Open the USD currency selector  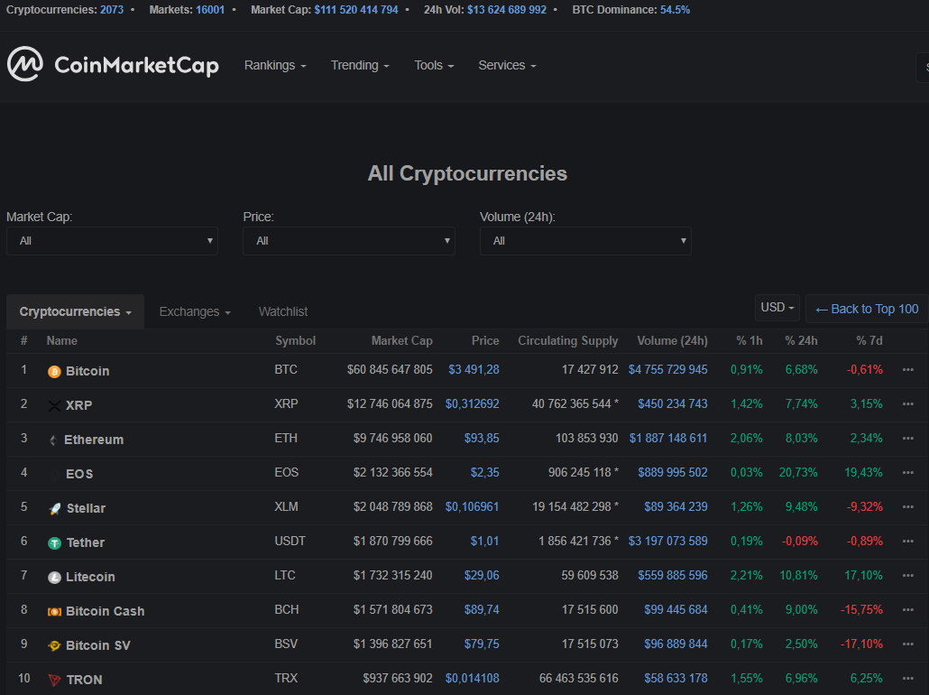[x=777, y=307]
